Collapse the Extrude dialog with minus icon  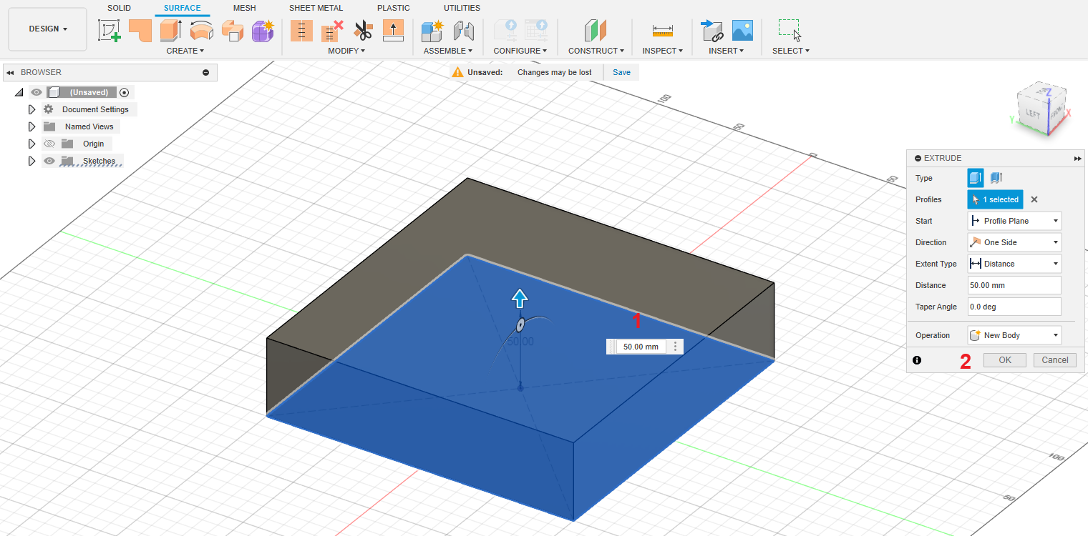pyautogui.click(x=918, y=158)
